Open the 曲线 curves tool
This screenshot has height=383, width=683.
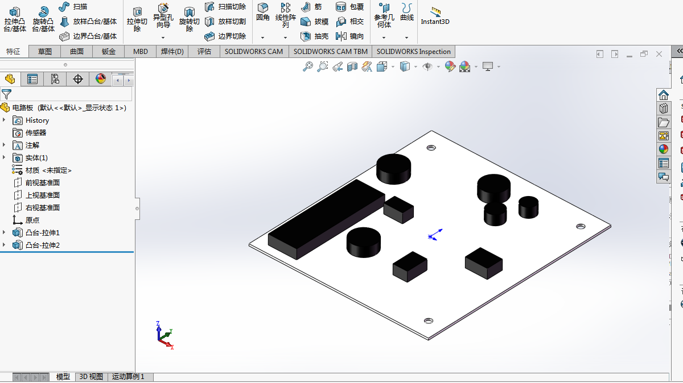point(407,13)
